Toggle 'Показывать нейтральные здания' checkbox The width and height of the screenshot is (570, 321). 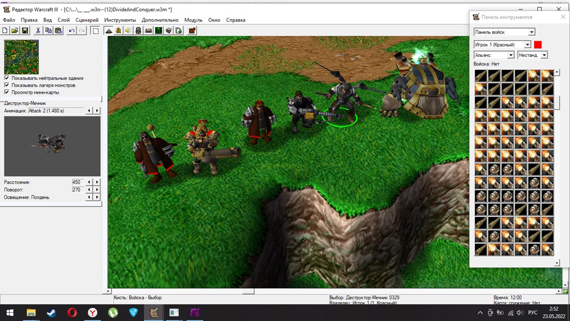(x=7, y=78)
